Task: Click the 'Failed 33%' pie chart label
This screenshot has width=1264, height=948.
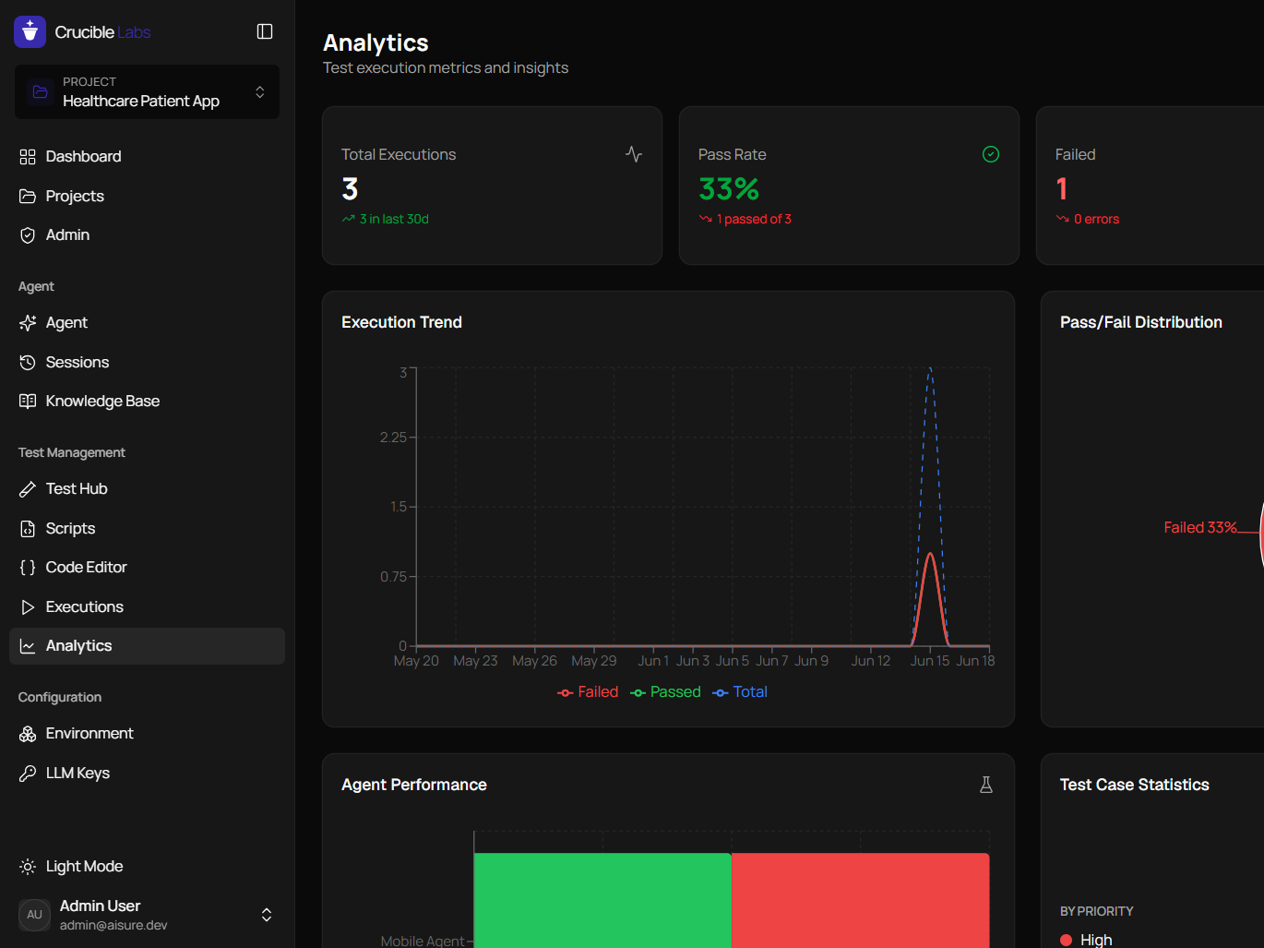Action: pyautogui.click(x=1200, y=527)
